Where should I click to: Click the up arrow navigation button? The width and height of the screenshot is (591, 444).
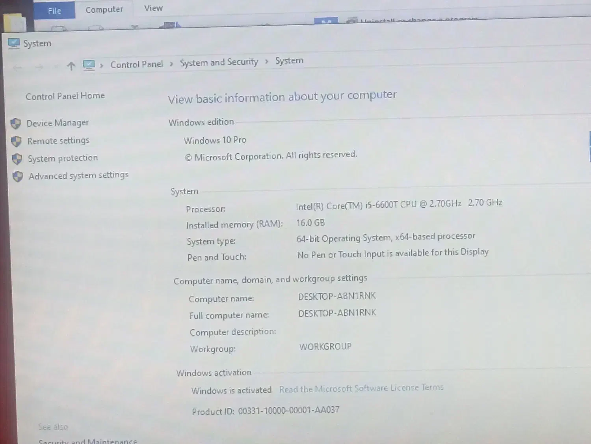[71, 66]
